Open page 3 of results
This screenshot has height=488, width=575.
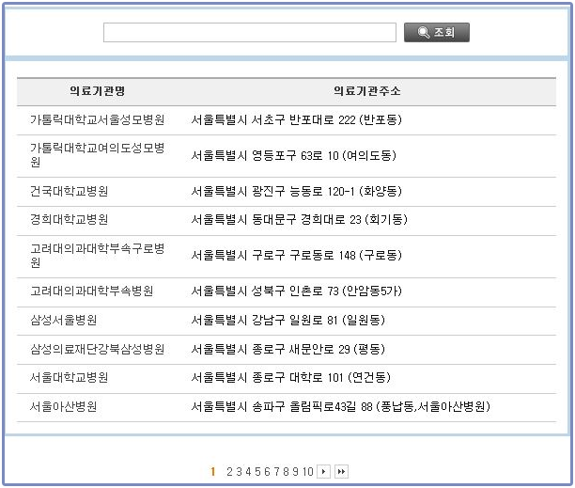coord(239,471)
